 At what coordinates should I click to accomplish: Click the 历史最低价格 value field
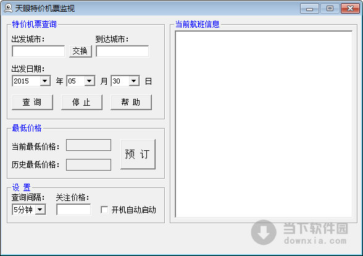(x=89, y=164)
